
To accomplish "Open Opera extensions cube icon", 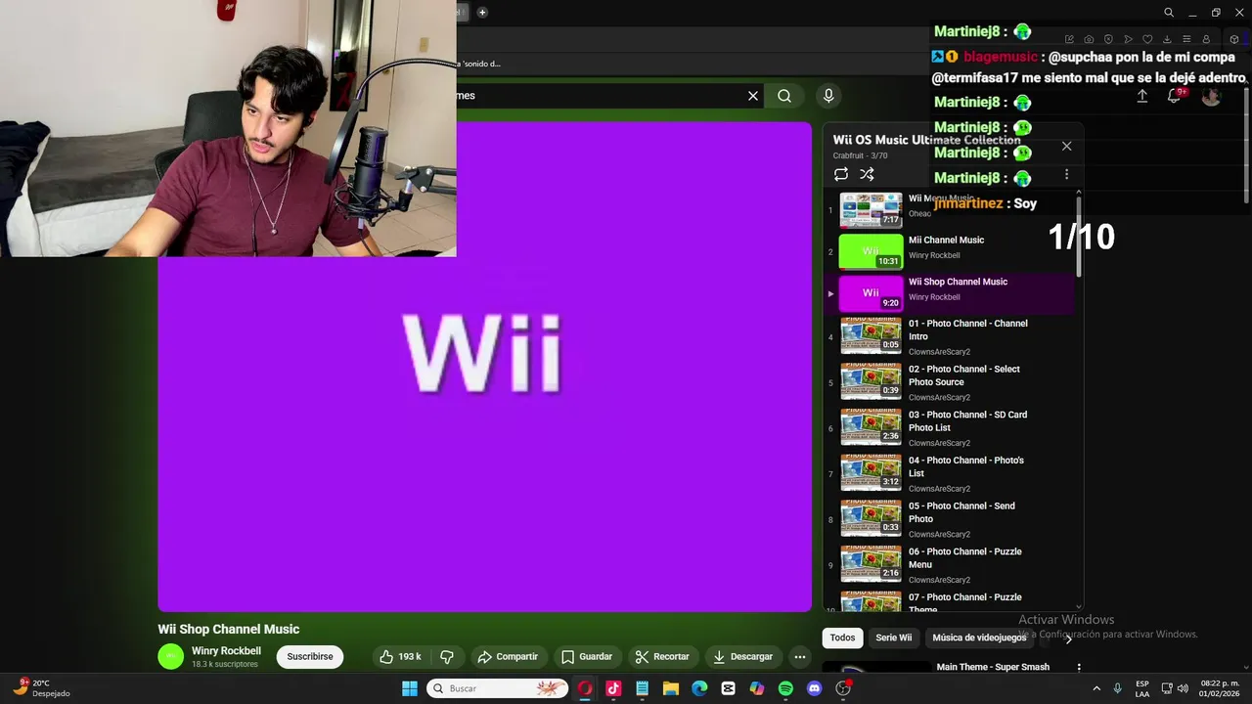I will coord(1233,39).
